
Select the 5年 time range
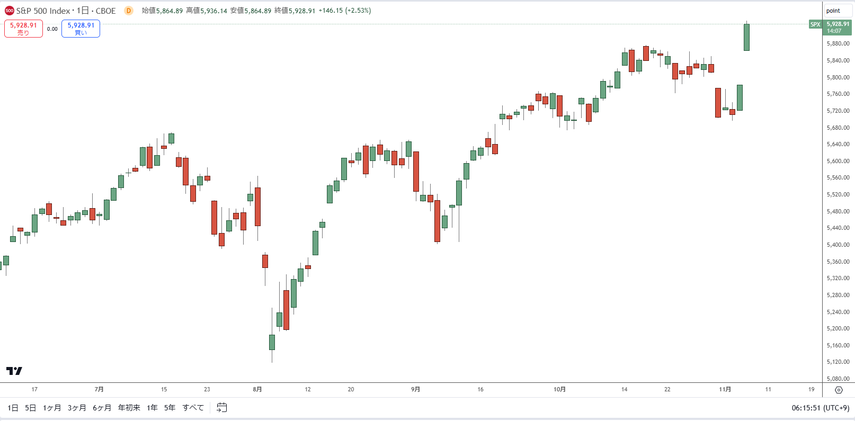coord(170,408)
